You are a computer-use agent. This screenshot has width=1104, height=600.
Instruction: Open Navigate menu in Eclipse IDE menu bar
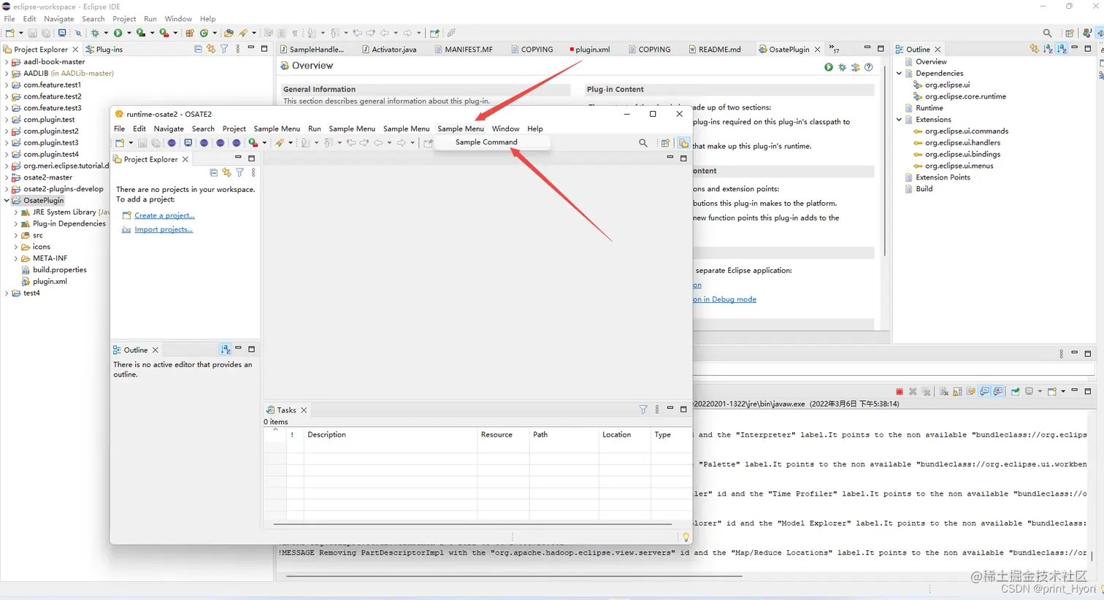click(59, 19)
